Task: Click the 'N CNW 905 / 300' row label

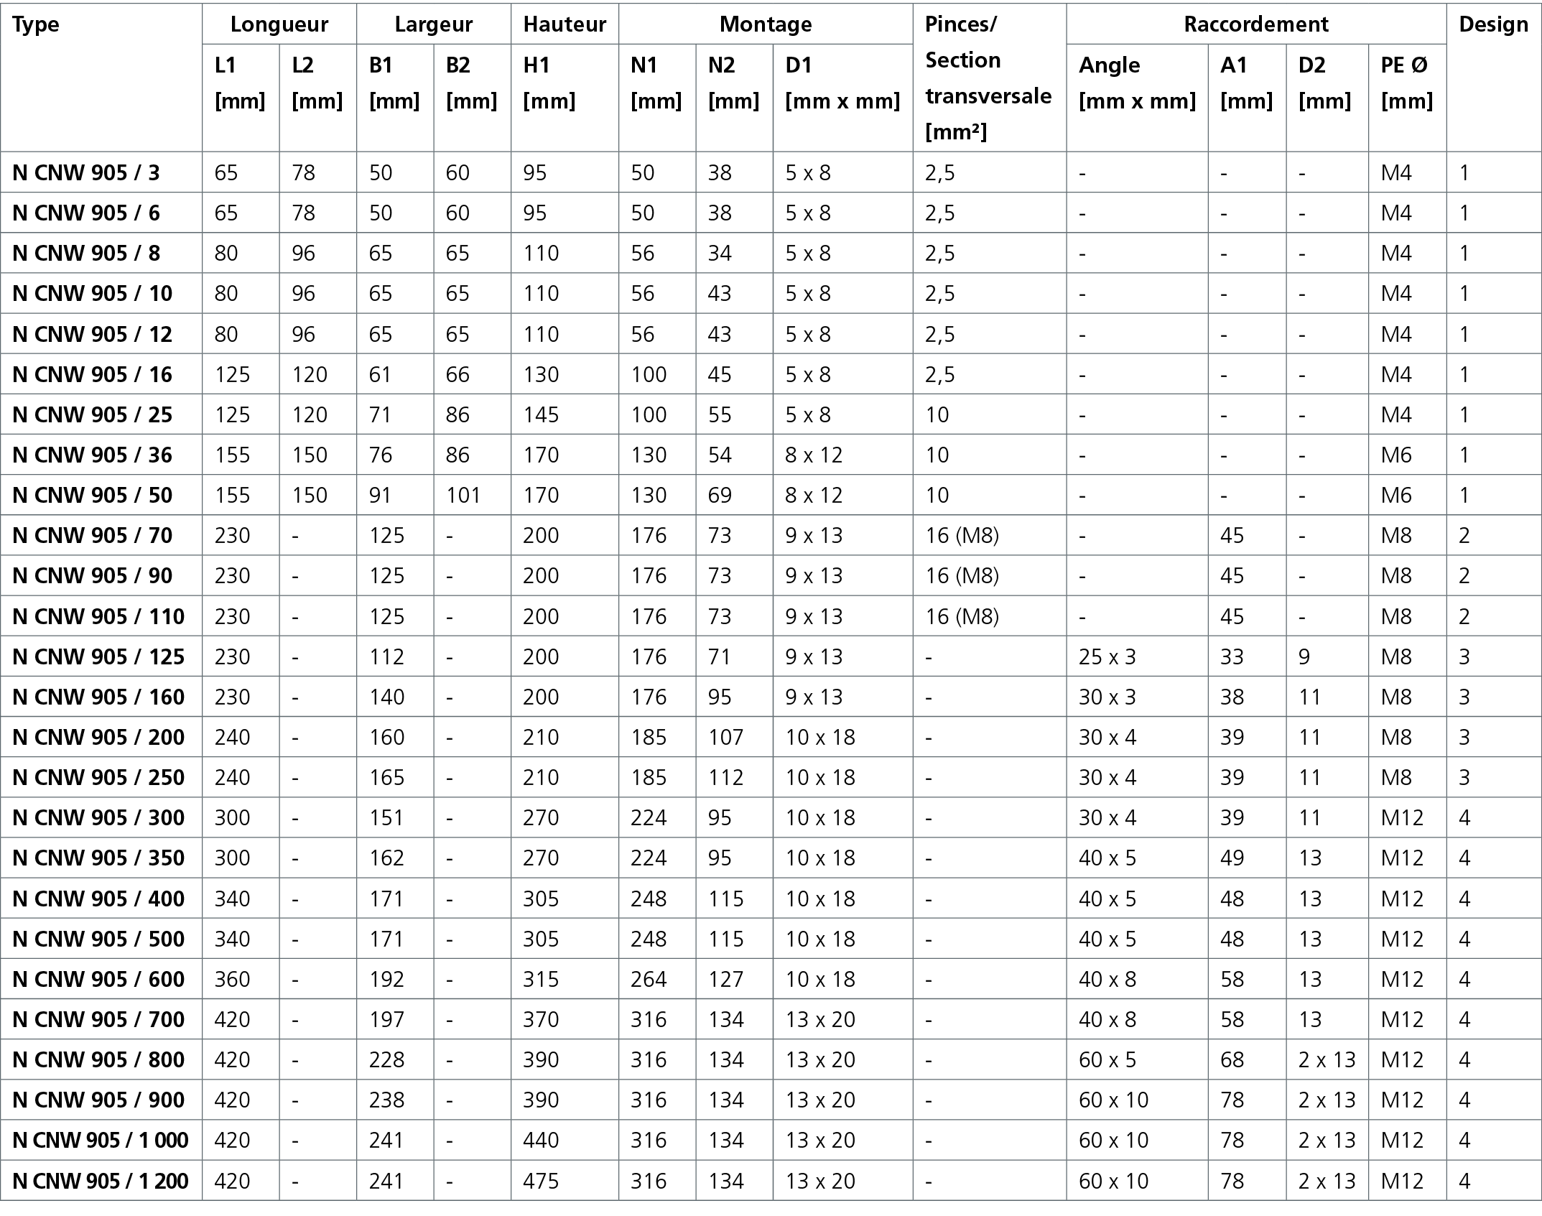Action: [98, 817]
